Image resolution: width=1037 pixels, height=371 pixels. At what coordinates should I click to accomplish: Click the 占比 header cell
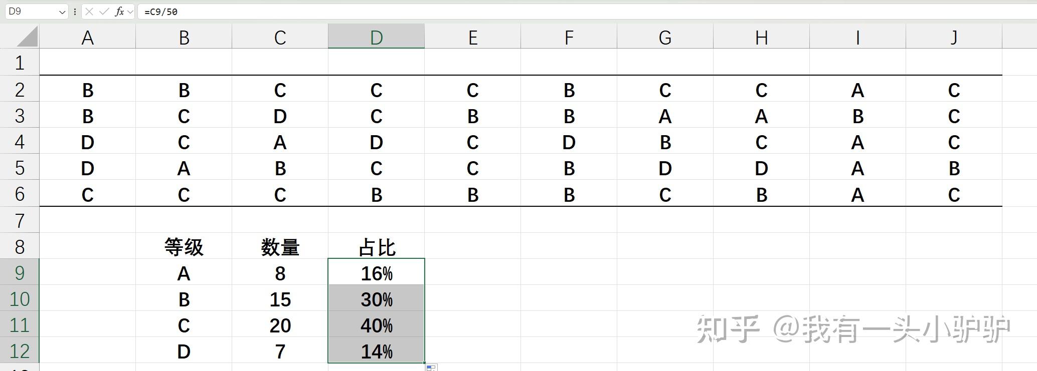point(376,247)
